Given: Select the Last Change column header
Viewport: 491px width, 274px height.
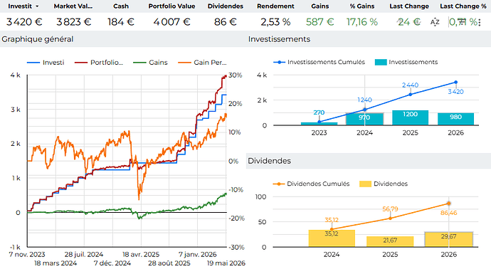Looking at the screenshot, I should coord(409,6).
